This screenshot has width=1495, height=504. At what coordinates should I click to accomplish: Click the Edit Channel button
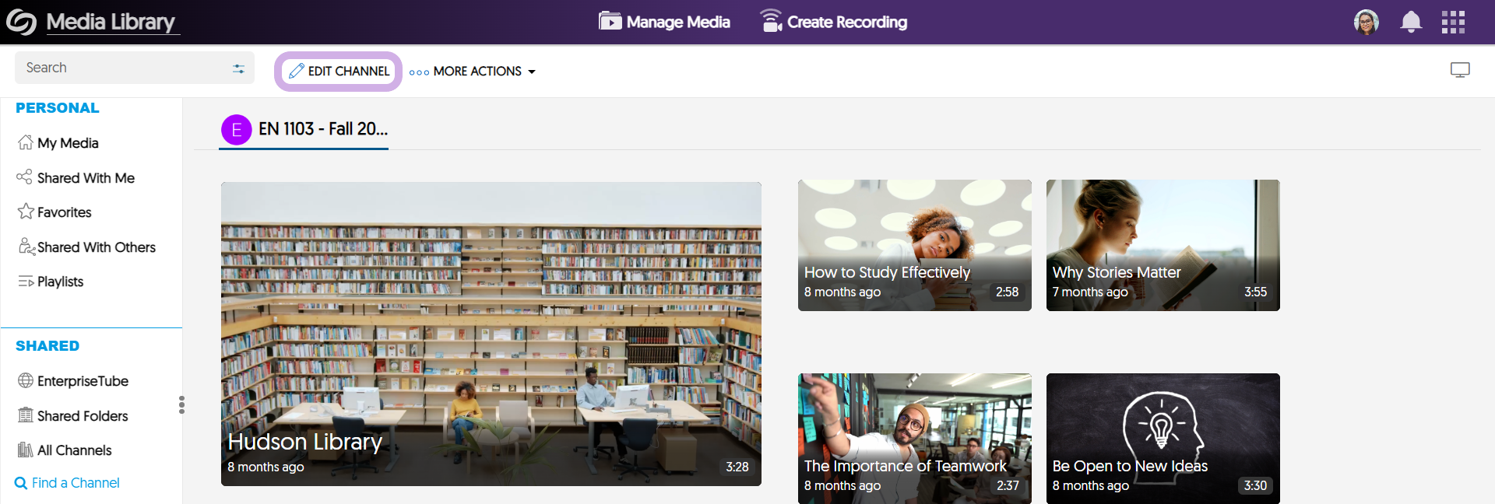pos(339,72)
